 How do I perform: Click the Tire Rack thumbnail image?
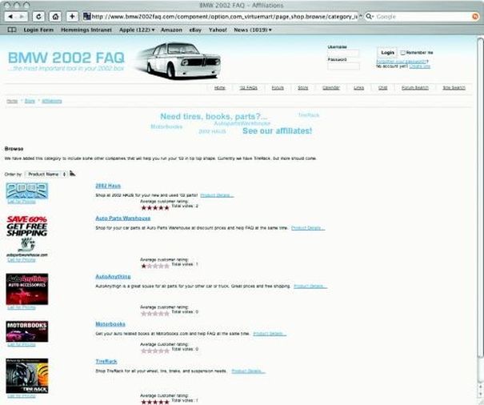pyautogui.click(x=27, y=375)
